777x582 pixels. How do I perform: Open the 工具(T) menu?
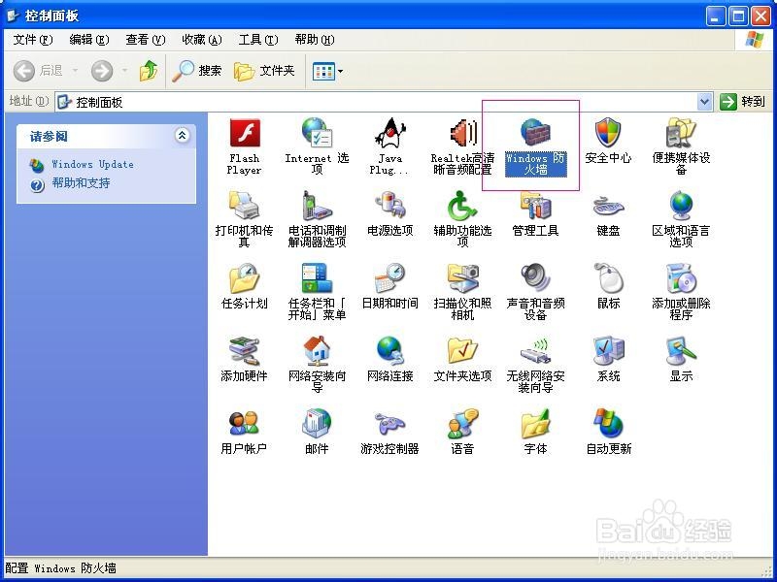(258, 40)
